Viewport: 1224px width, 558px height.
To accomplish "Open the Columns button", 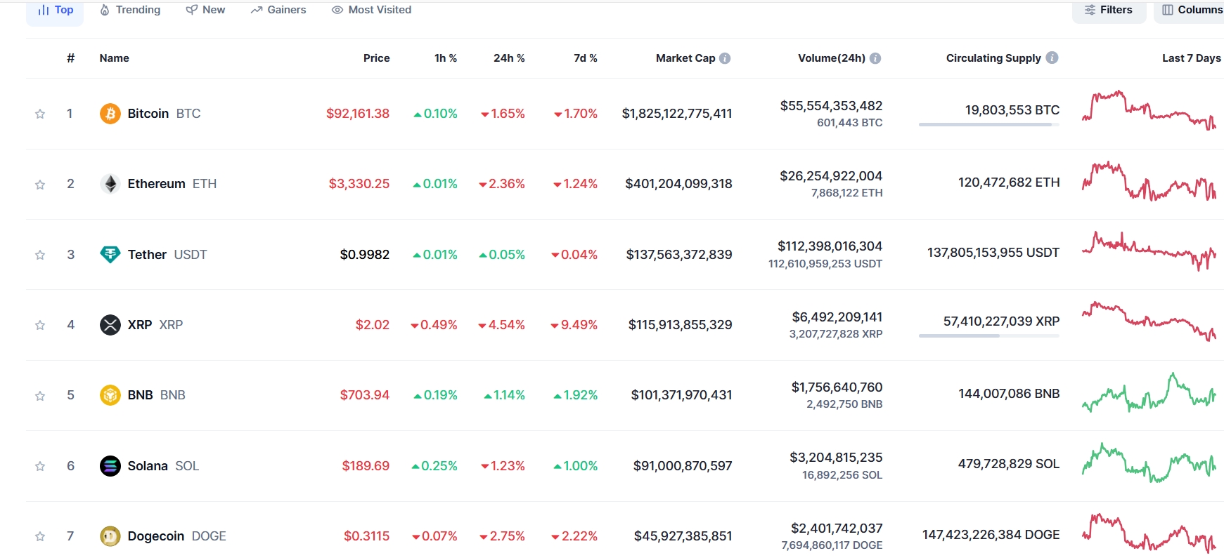I will (1189, 10).
